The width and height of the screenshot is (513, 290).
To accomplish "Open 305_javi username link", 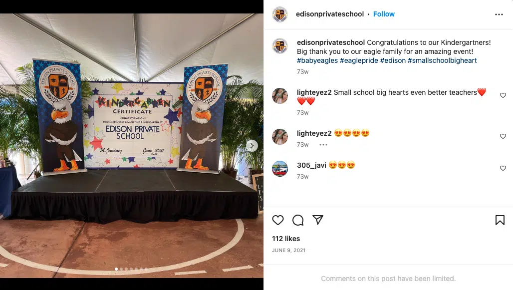I will click(311, 165).
